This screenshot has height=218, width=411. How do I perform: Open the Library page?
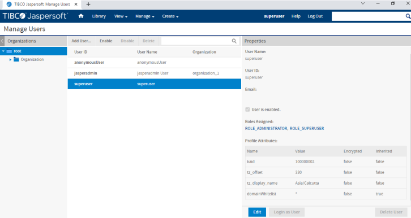[99, 16]
